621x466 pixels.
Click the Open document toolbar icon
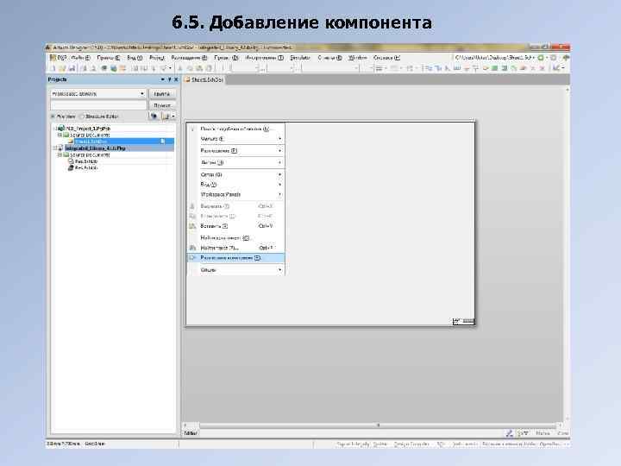[x=62, y=68]
